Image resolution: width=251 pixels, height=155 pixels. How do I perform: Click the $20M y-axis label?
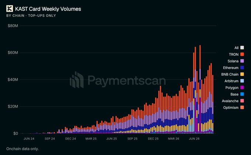click(x=13, y=107)
